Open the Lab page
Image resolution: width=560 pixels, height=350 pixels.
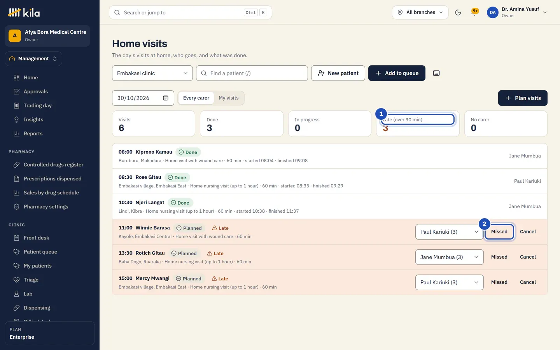pos(50,294)
